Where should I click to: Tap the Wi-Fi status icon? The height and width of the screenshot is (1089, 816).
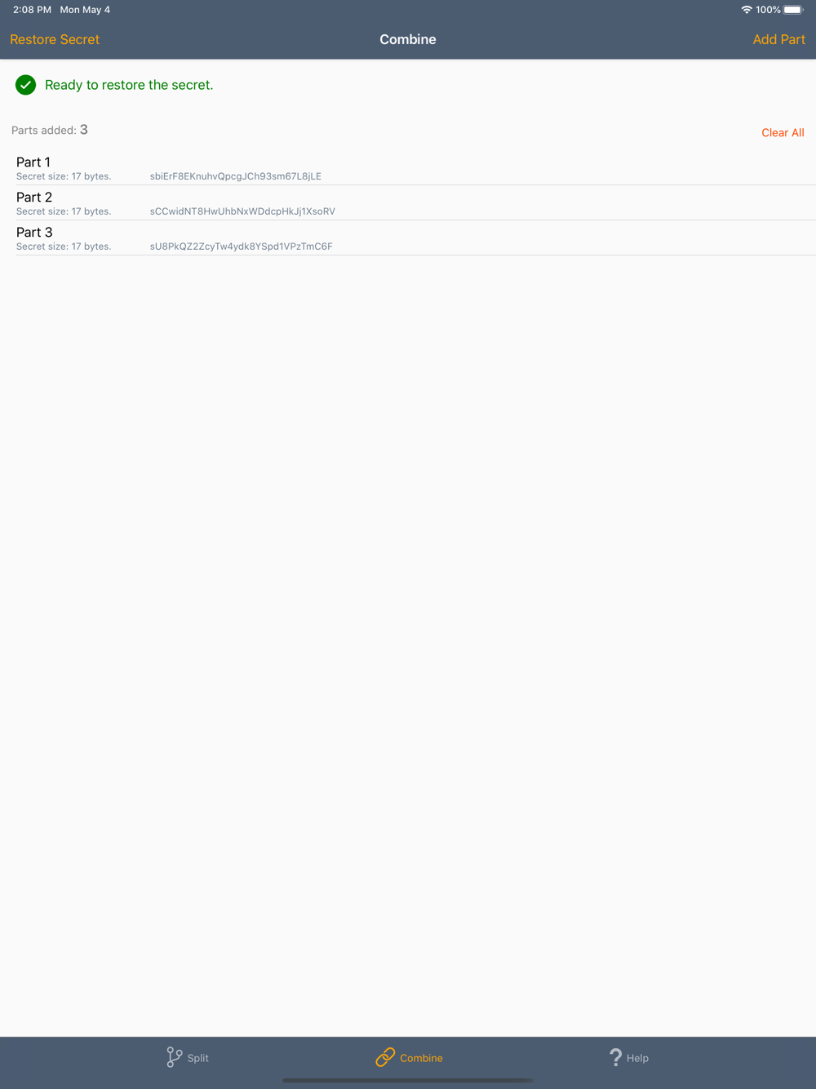tap(747, 10)
